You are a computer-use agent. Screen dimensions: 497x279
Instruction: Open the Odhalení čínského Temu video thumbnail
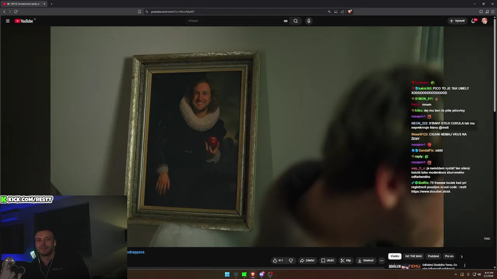click(x=404, y=267)
